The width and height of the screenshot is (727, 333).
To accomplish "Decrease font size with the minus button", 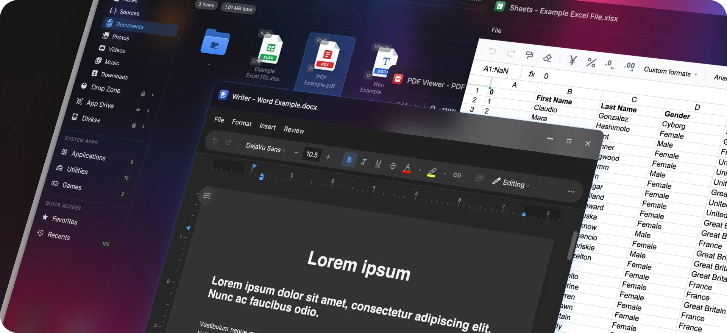I will pyautogui.click(x=296, y=152).
